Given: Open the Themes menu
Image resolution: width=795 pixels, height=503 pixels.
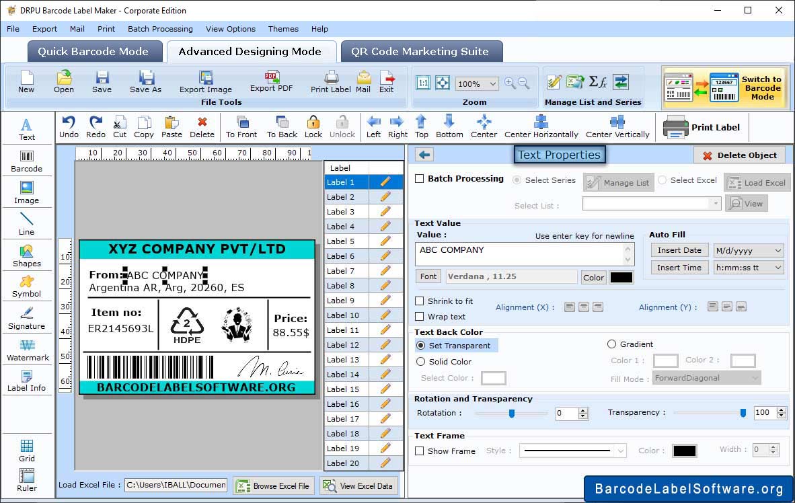Looking at the screenshot, I should 283,29.
